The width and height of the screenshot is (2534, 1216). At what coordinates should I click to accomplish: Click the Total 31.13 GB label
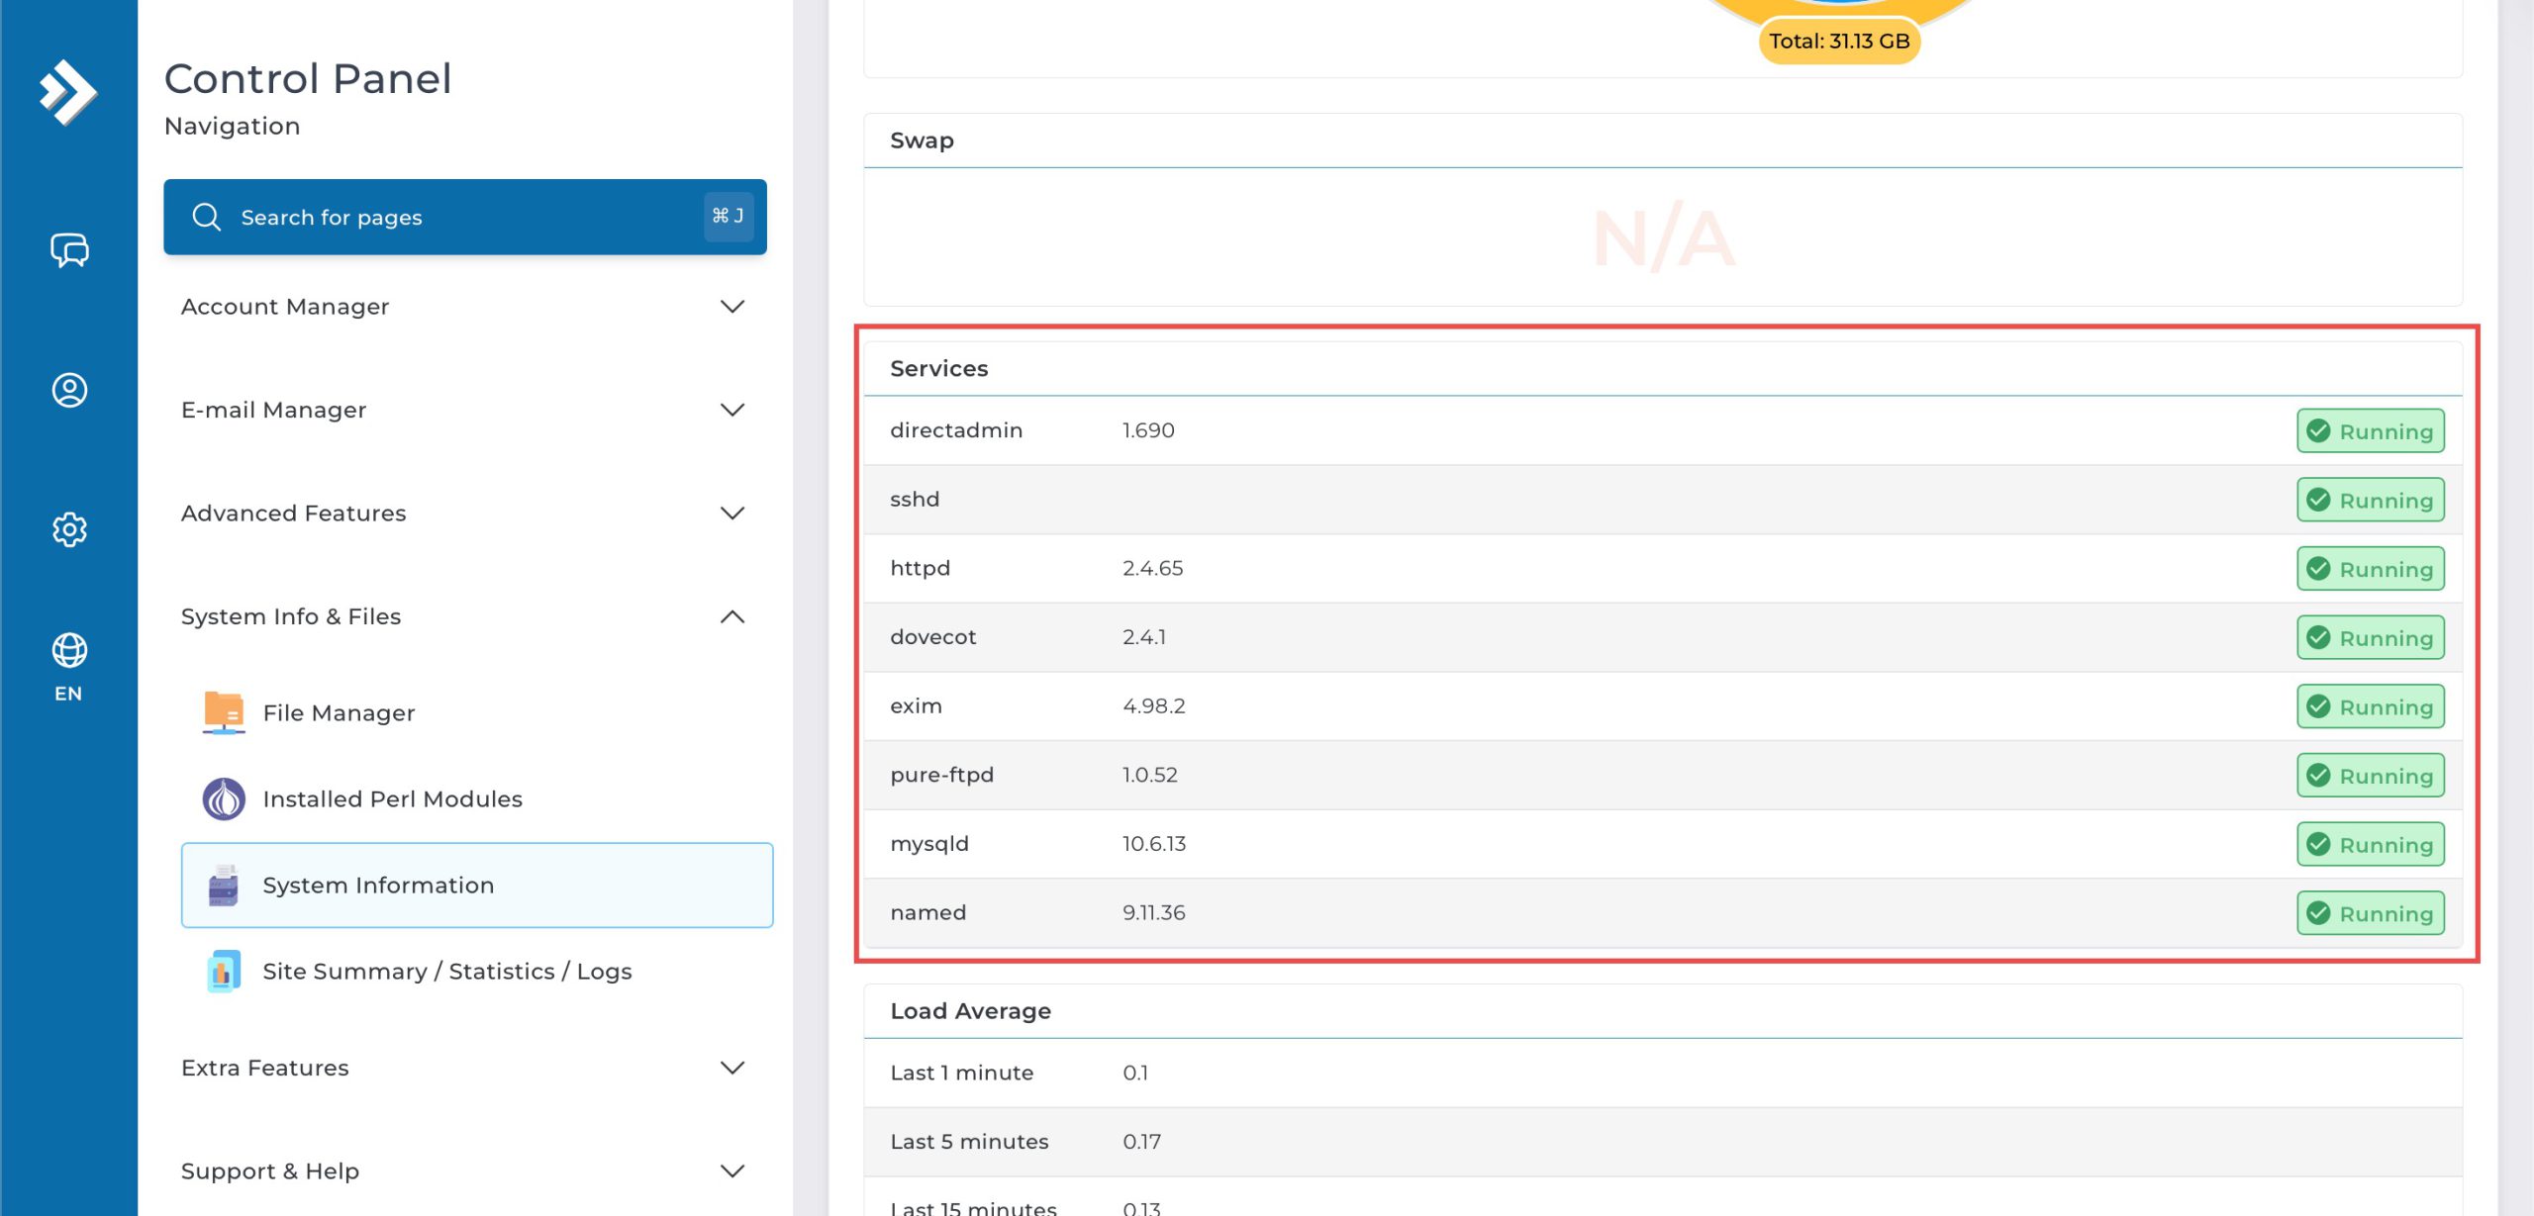point(1838,42)
